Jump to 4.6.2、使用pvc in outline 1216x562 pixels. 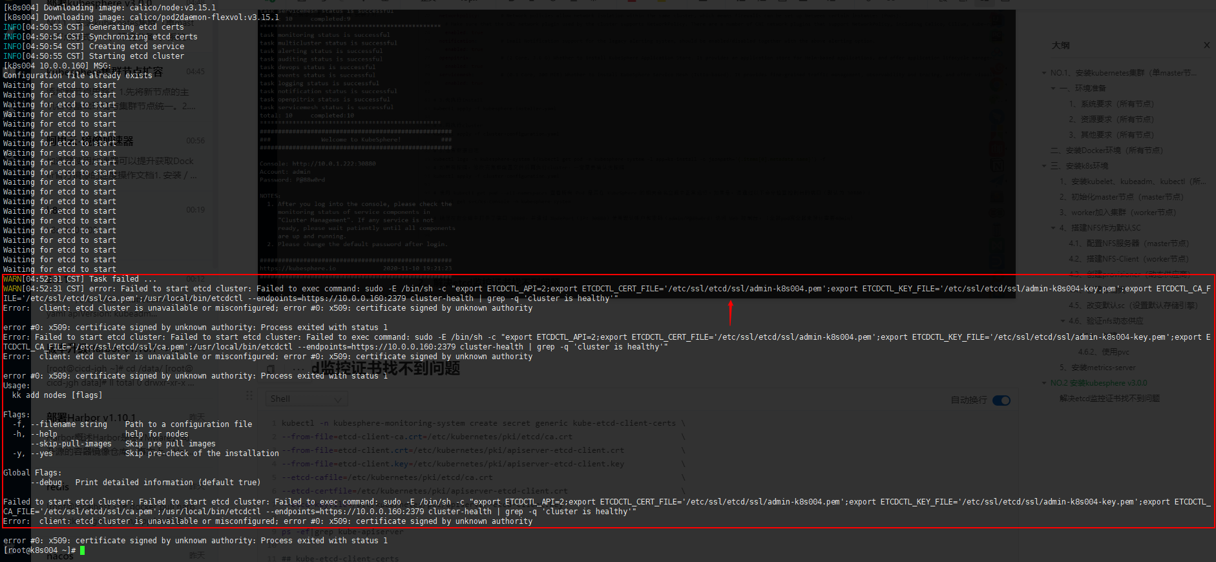(1104, 352)
